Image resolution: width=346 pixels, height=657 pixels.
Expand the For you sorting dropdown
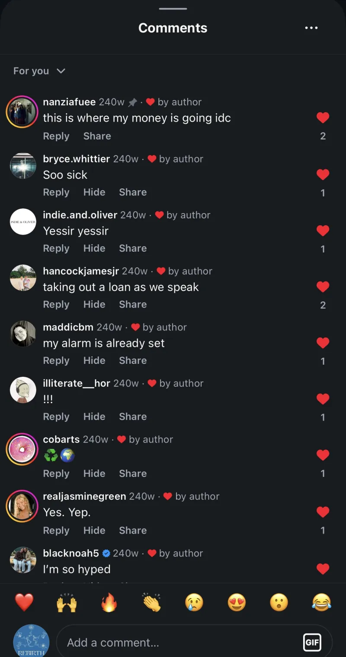pos(39,71)
